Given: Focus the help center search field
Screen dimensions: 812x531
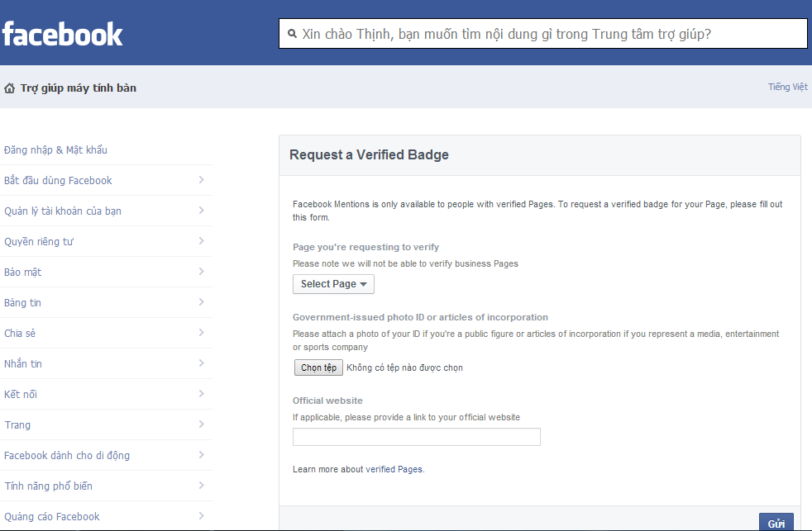Looking at the screenshot, I should [542, 34].
